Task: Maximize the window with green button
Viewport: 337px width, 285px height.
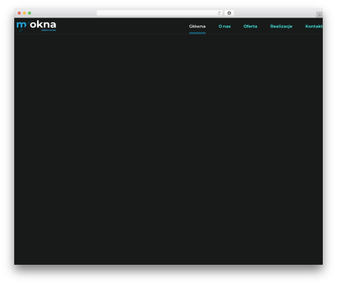Action: pos(30,13)
